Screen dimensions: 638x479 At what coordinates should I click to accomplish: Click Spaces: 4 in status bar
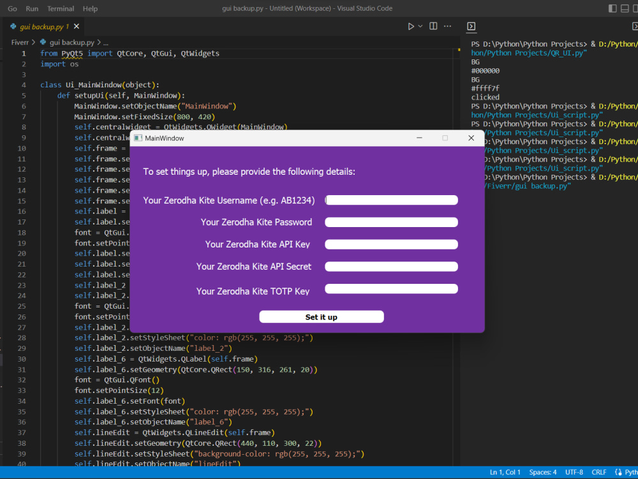point(543,472)
